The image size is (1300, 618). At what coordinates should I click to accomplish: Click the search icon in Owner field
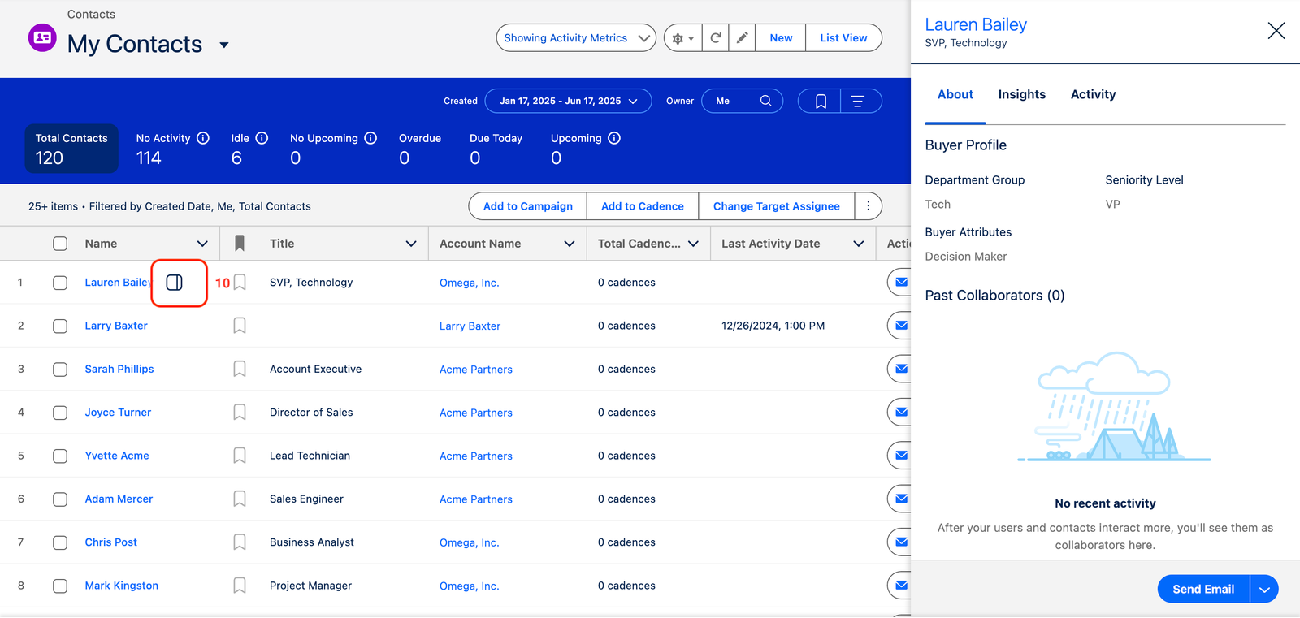coord(765,101)
